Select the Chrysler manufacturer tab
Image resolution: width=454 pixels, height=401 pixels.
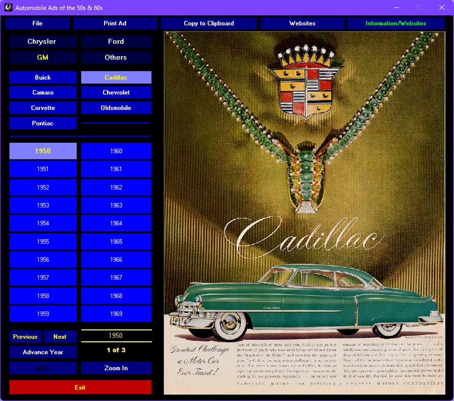click(43, 41)
